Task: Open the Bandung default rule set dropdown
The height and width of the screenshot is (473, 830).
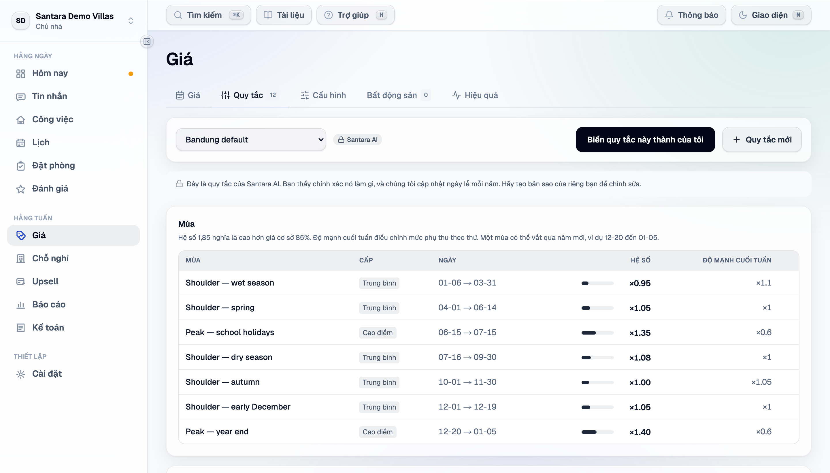Action: [x=251, y=140]
